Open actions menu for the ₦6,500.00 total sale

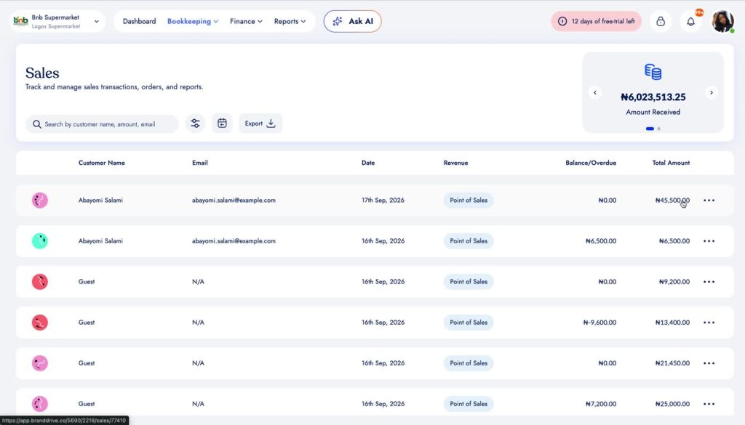coord(709,241)
